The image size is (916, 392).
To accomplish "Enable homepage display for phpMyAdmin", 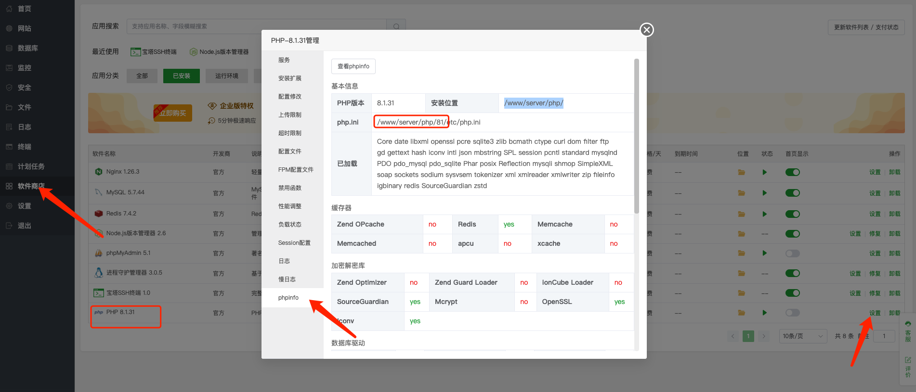I will coord(792,253).
